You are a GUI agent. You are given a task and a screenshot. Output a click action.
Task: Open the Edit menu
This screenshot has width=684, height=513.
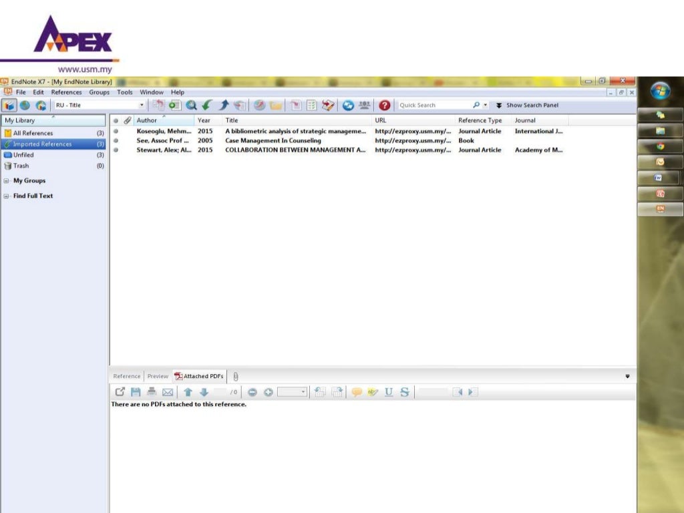click(x=38, y=92)
